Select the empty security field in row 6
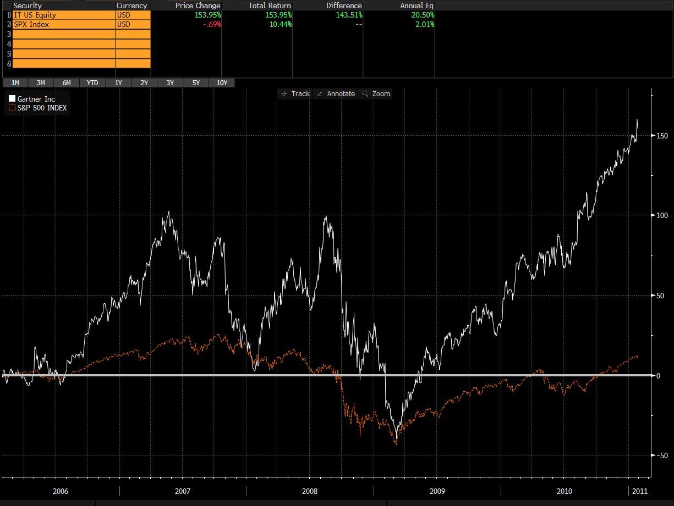 click(x=64, y=63)
